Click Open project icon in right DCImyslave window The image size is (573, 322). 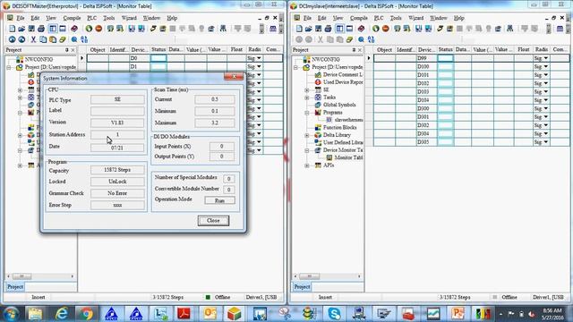pos(308,29)
